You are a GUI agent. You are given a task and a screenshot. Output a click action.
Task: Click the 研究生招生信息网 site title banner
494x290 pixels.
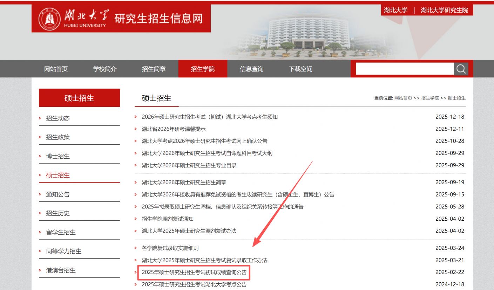coord(158,19)
